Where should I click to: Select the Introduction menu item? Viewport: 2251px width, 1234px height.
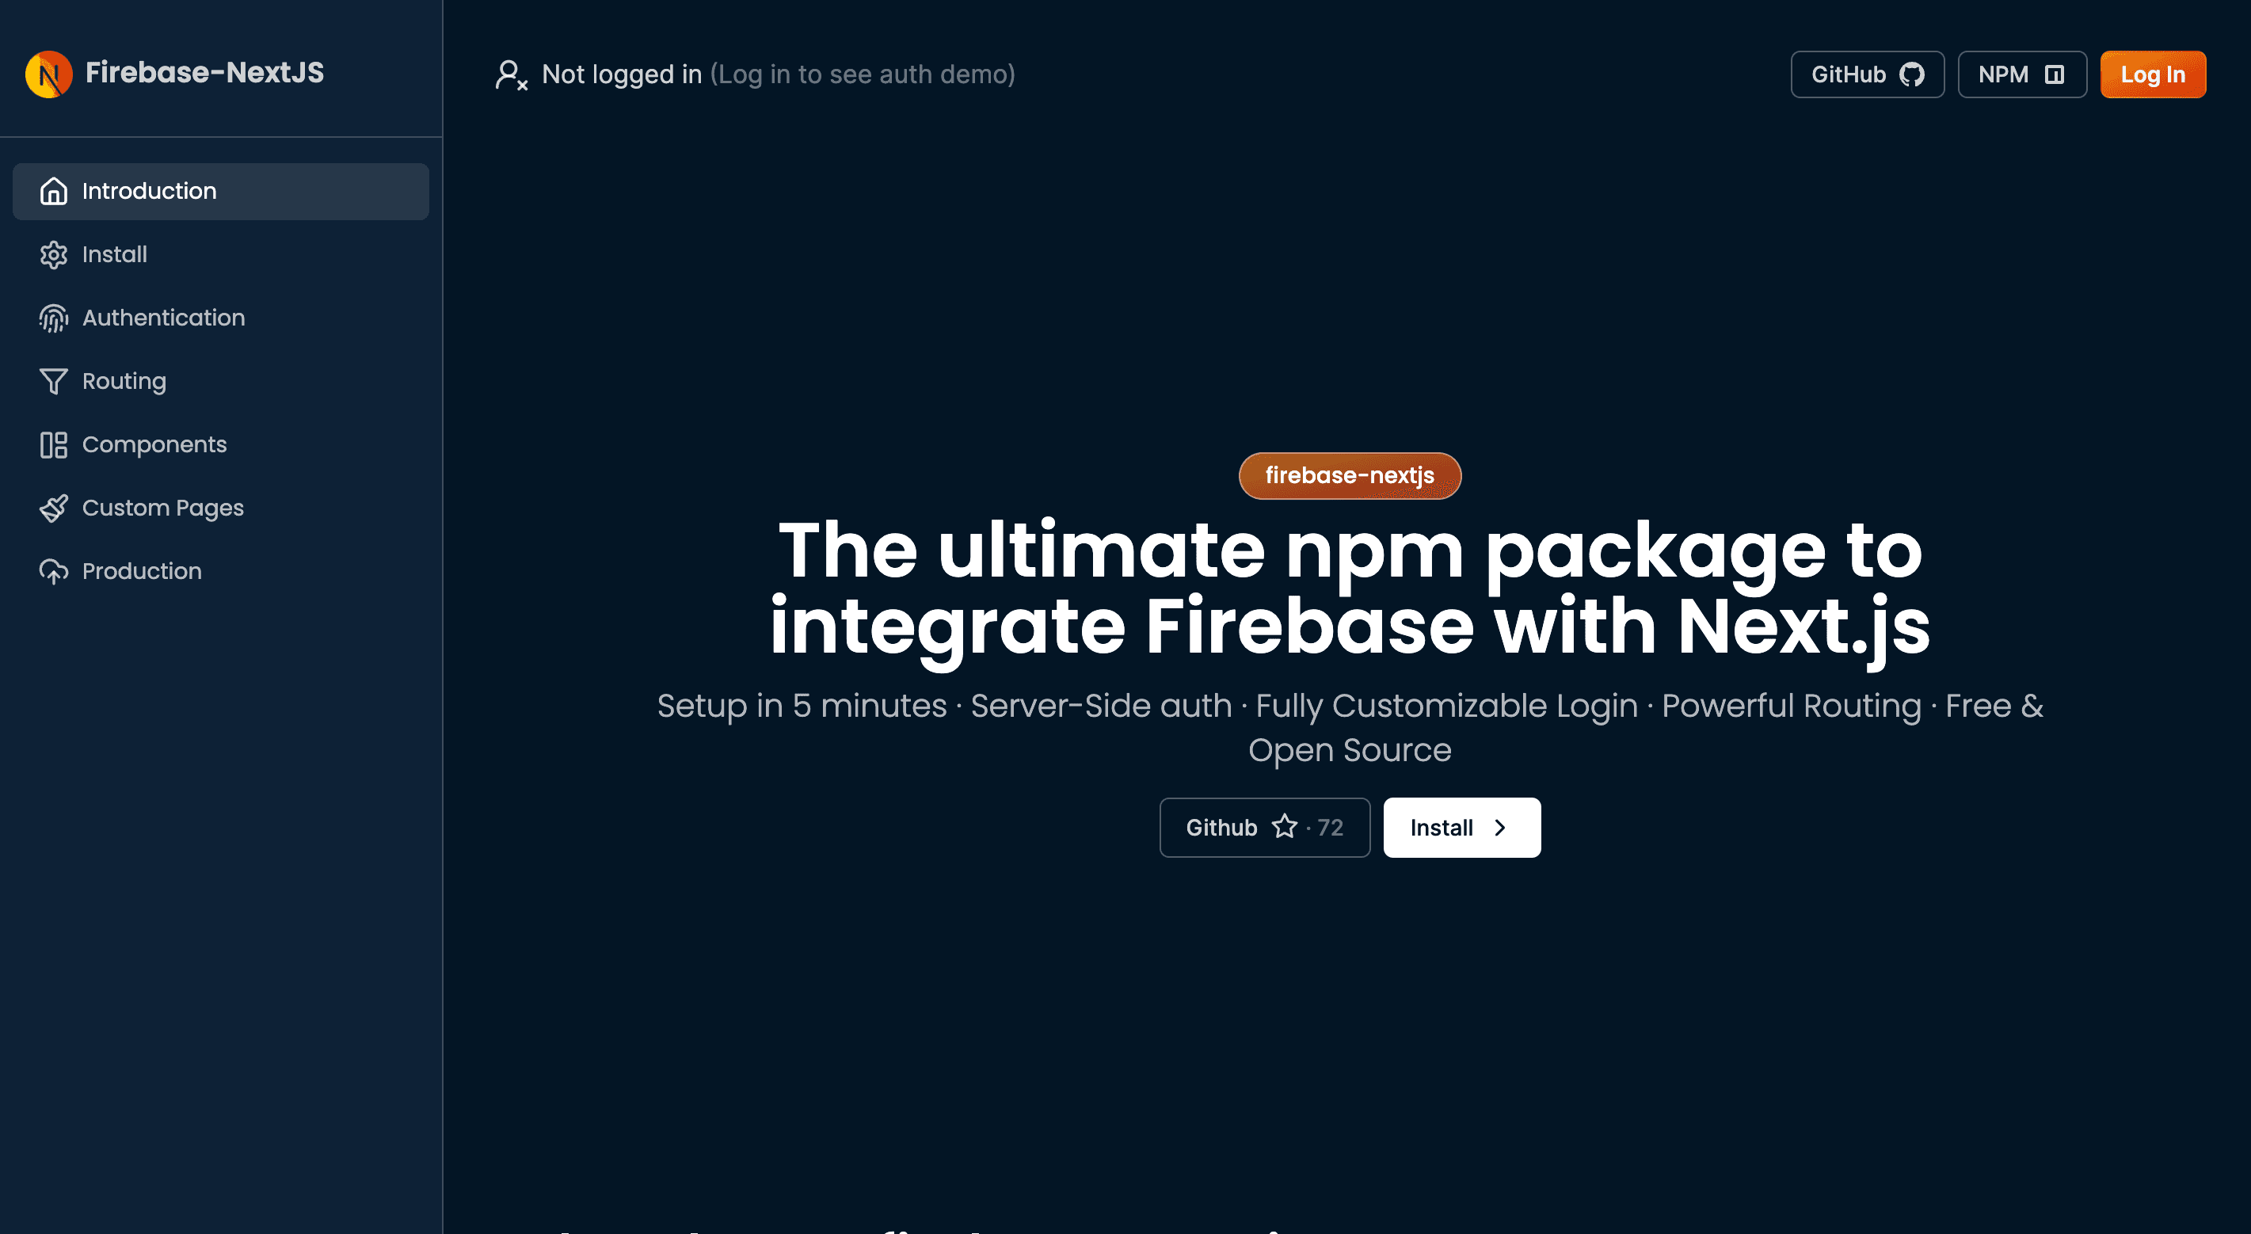[x=220, y=192]
